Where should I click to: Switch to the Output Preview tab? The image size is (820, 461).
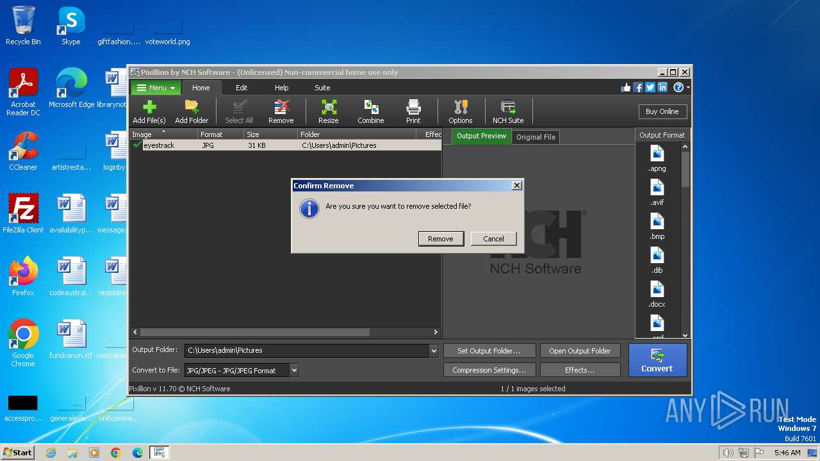482,136
